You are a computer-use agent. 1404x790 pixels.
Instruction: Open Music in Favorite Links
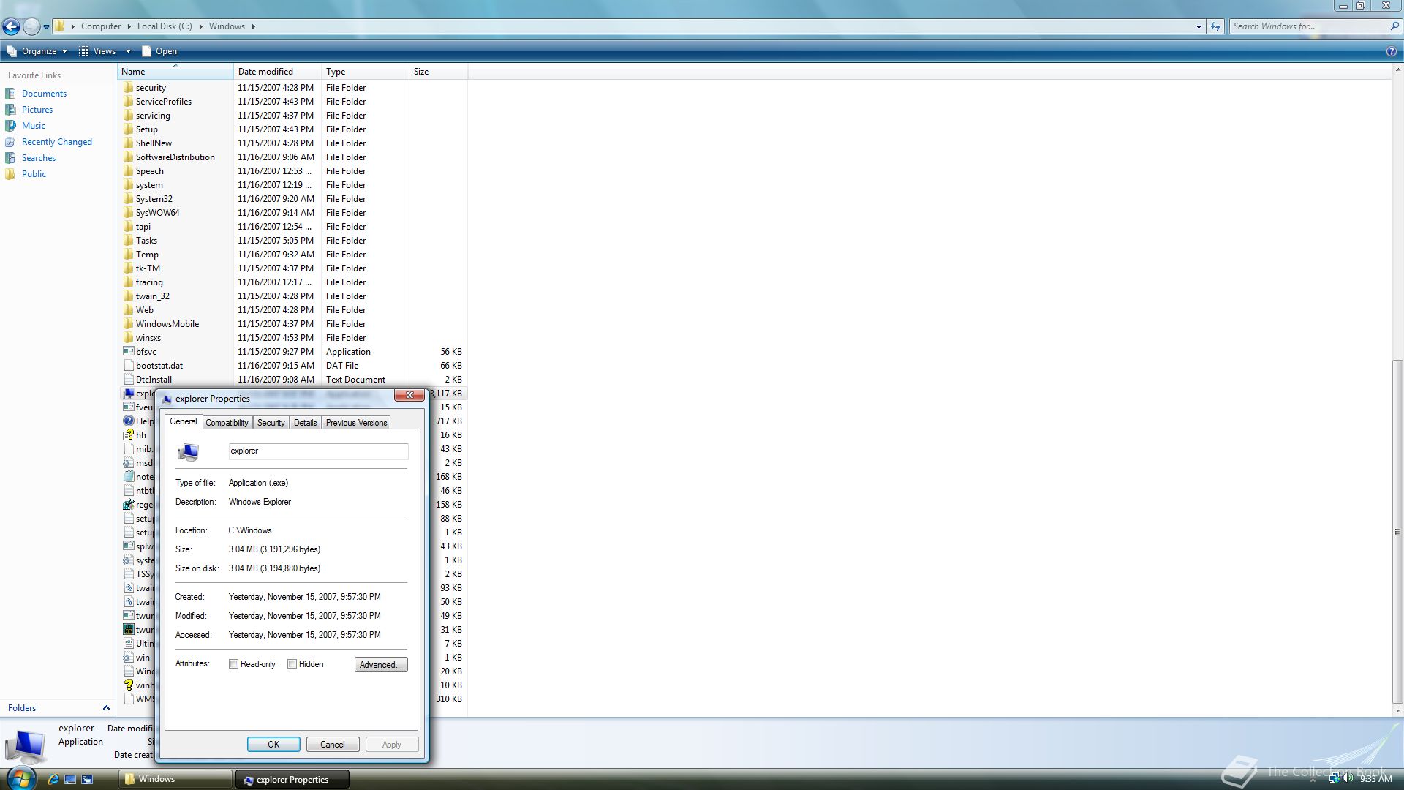(x=34, y=126)
